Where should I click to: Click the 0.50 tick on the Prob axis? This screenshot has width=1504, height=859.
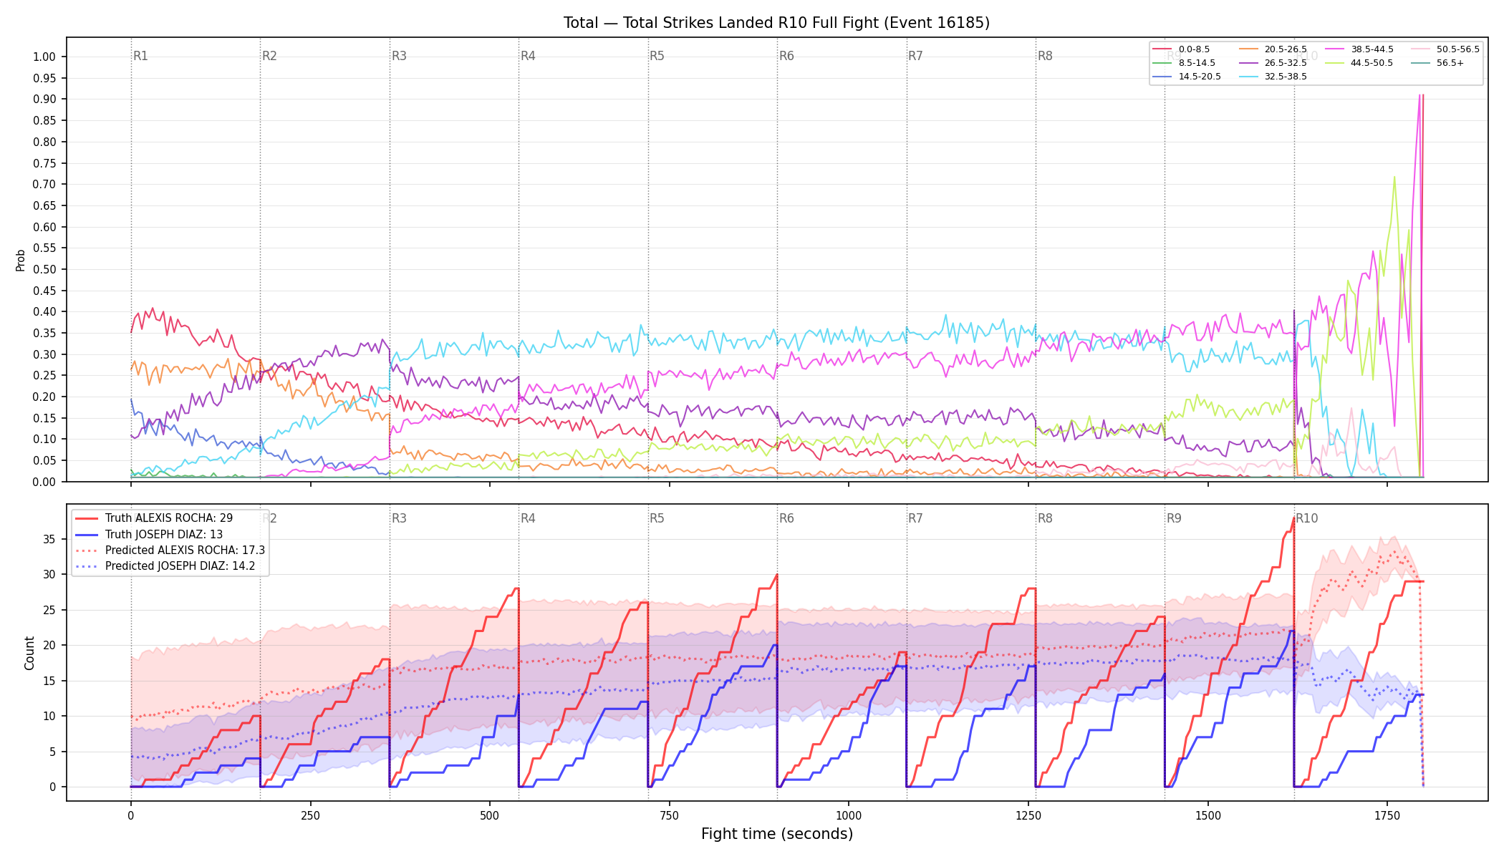(x=44, y=270)
